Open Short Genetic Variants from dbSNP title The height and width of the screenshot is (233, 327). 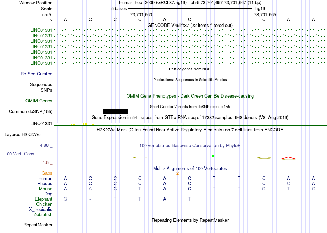pos(190,107)
